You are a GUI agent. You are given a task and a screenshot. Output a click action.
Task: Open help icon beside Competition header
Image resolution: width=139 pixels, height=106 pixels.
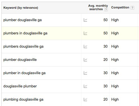(x=132, y=8)
